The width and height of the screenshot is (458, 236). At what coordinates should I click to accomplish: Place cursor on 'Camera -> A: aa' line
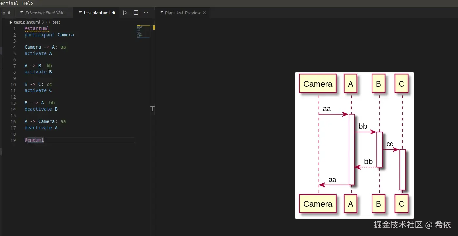point(45,47)
